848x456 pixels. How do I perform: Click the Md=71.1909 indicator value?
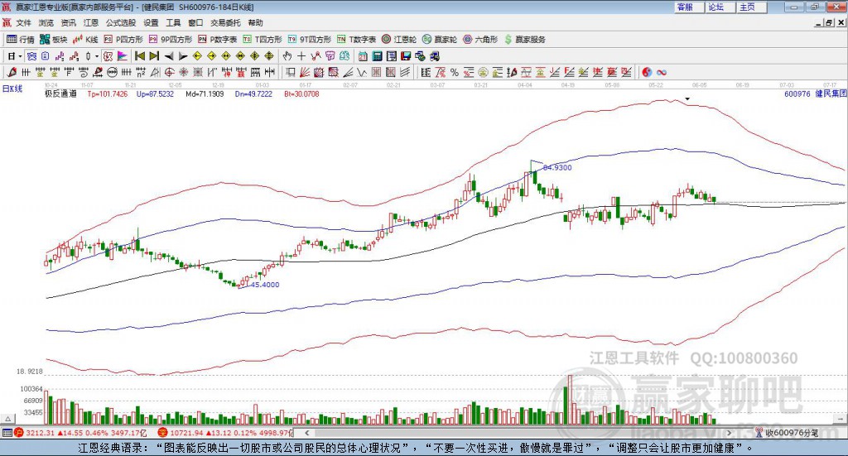[205, 94]
